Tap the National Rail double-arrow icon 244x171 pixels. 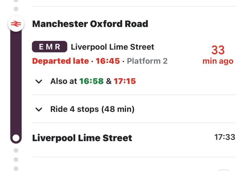16,24
